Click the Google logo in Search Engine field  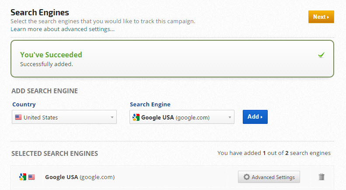136,117
